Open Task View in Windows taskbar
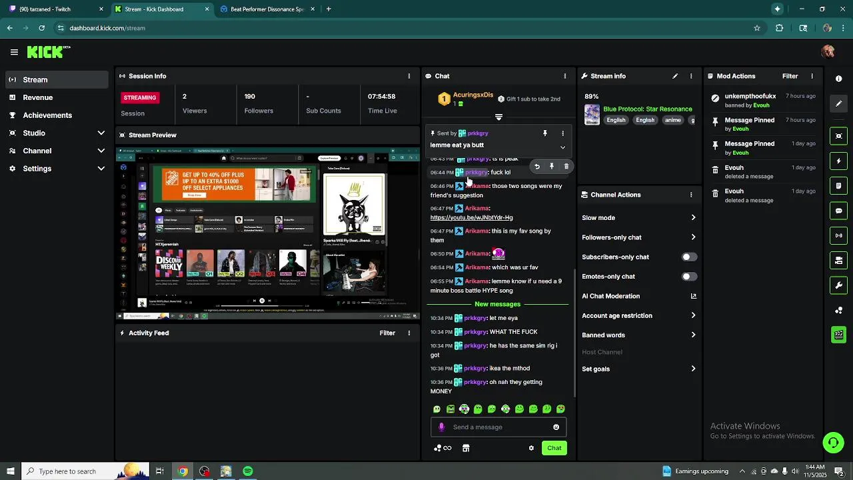 [160, 471]
